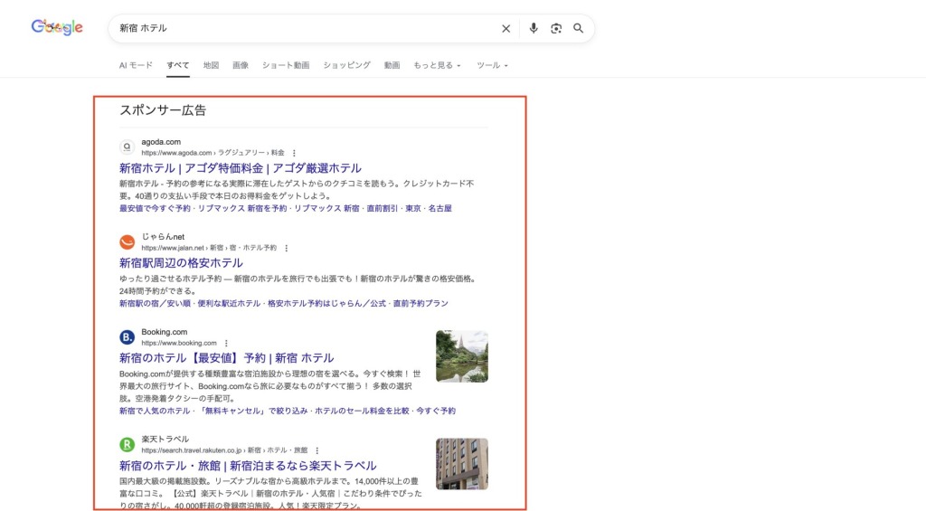Click the Booking.com favicon icon
926x511 pixels.
[x=128, y=337]
